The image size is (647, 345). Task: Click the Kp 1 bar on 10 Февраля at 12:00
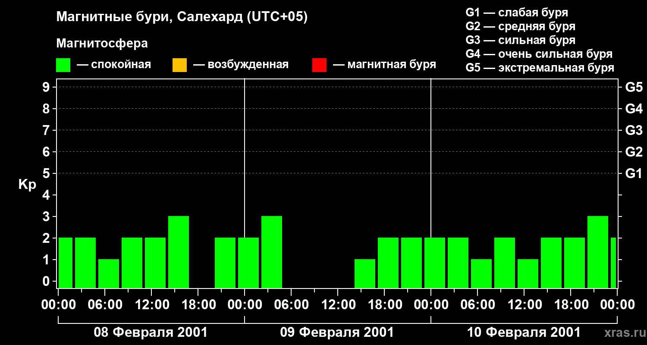pyautogui.click(x=528, y=273)
